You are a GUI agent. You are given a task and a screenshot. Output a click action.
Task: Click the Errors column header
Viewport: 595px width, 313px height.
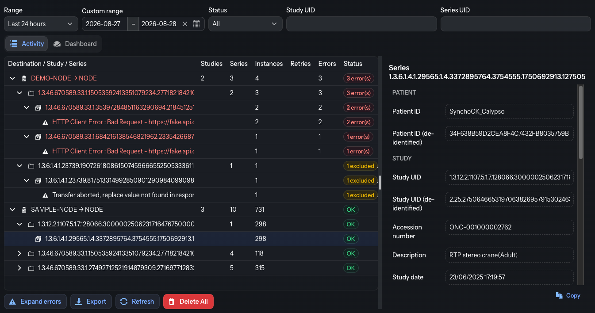click(x=327, y=64)
